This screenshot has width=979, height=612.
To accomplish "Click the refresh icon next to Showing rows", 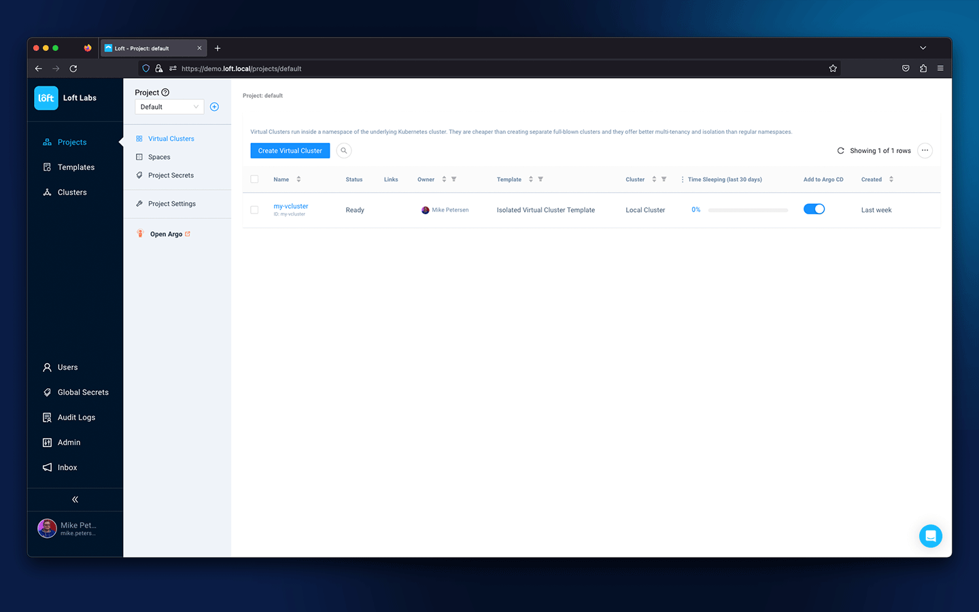I will (x=840, y=151).
